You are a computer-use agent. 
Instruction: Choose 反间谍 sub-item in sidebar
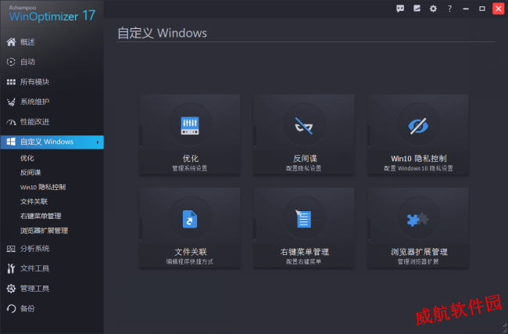pyautogui.click(x=30, y=173)
